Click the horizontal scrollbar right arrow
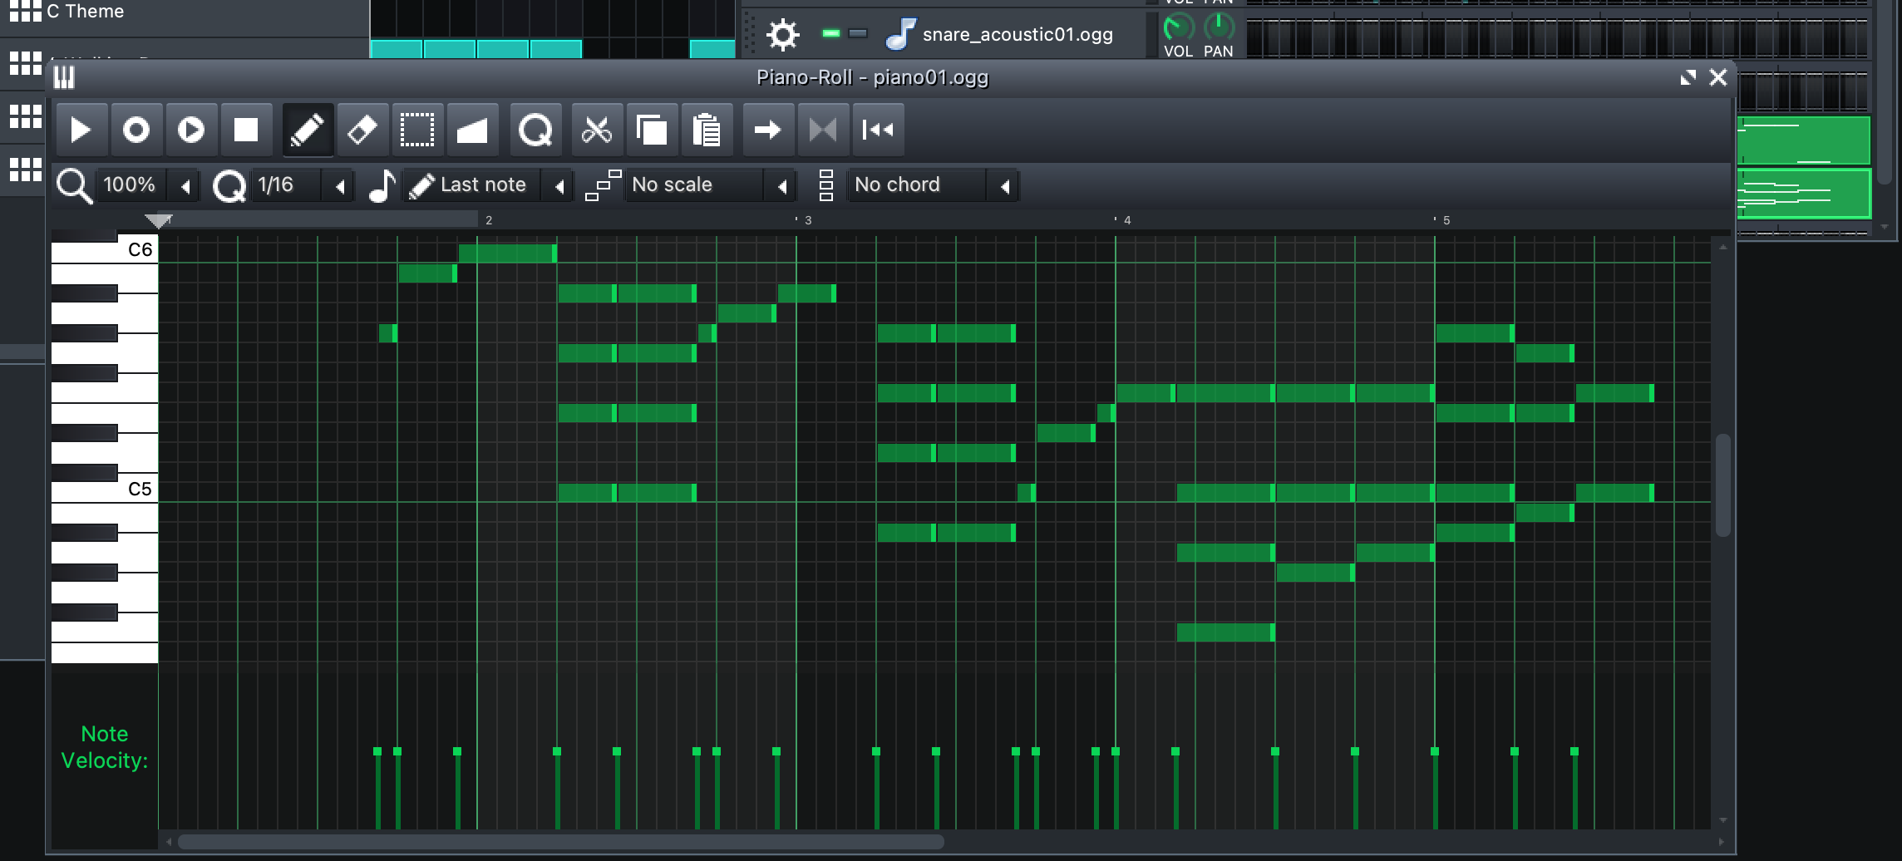This screenshot has height=861, width=1902. (x=1720, y=842)
